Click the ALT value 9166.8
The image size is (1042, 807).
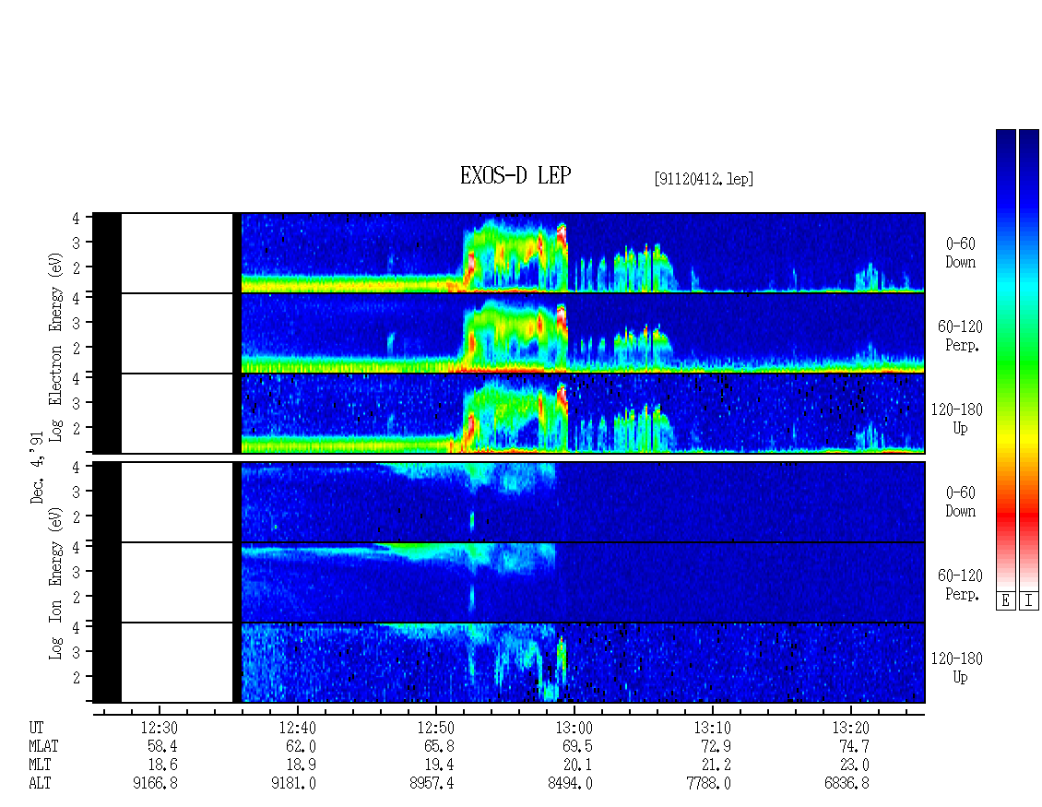click(155, 784)
